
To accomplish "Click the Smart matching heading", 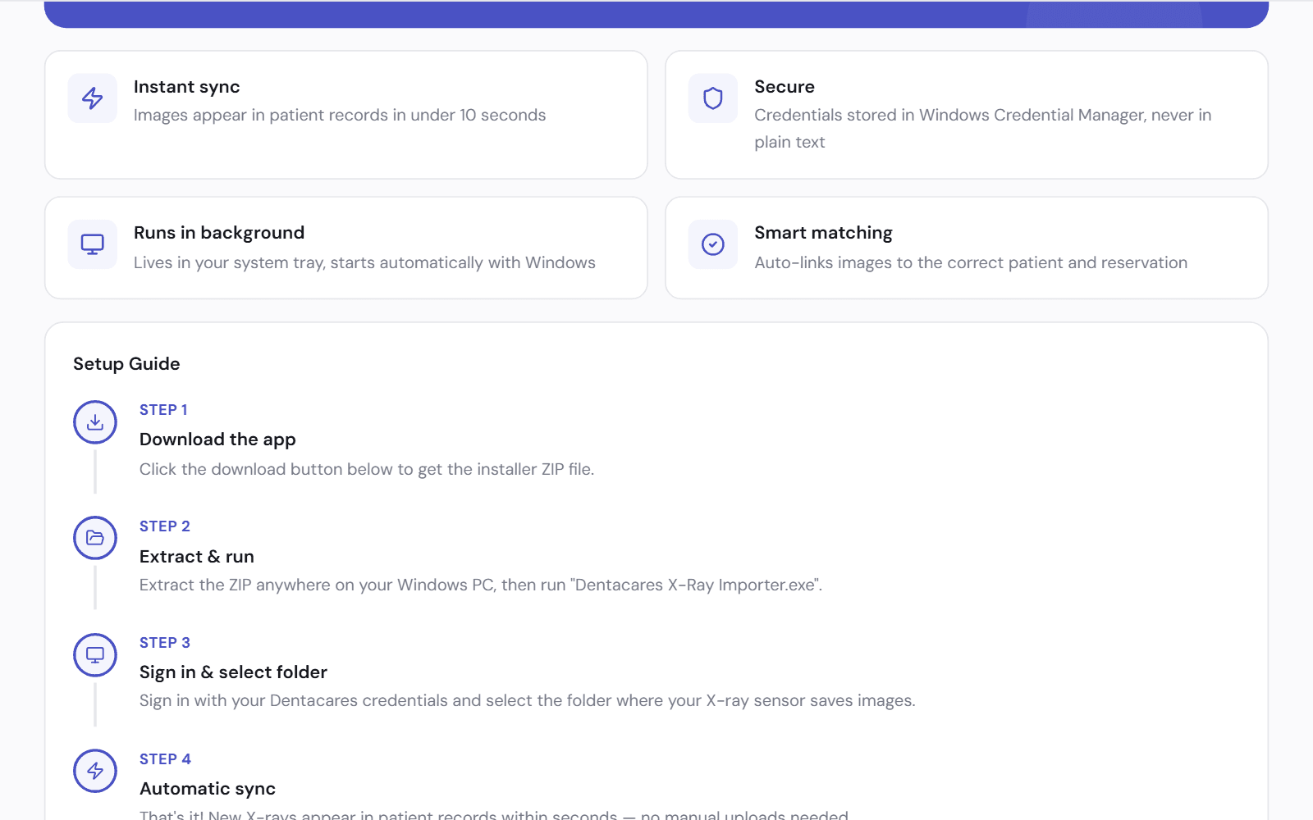I will click(x=823, y=233).
